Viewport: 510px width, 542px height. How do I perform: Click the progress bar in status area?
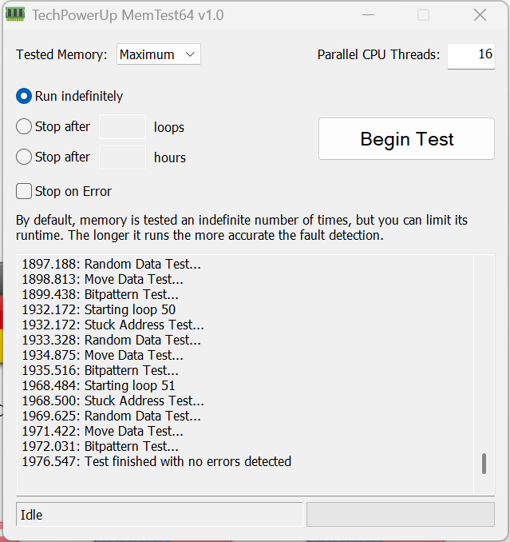coord(401,514)
